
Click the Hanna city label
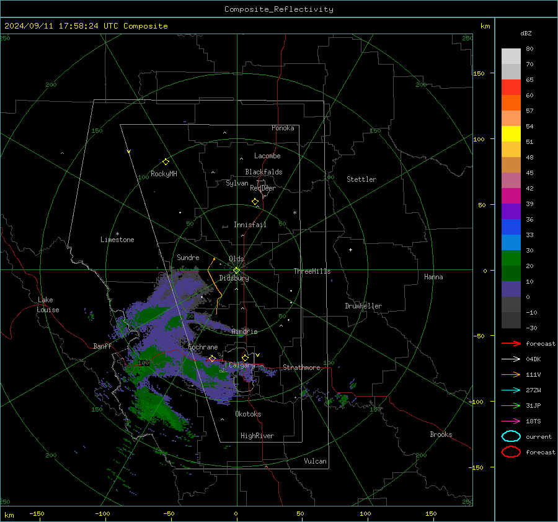tap(433, 277)
